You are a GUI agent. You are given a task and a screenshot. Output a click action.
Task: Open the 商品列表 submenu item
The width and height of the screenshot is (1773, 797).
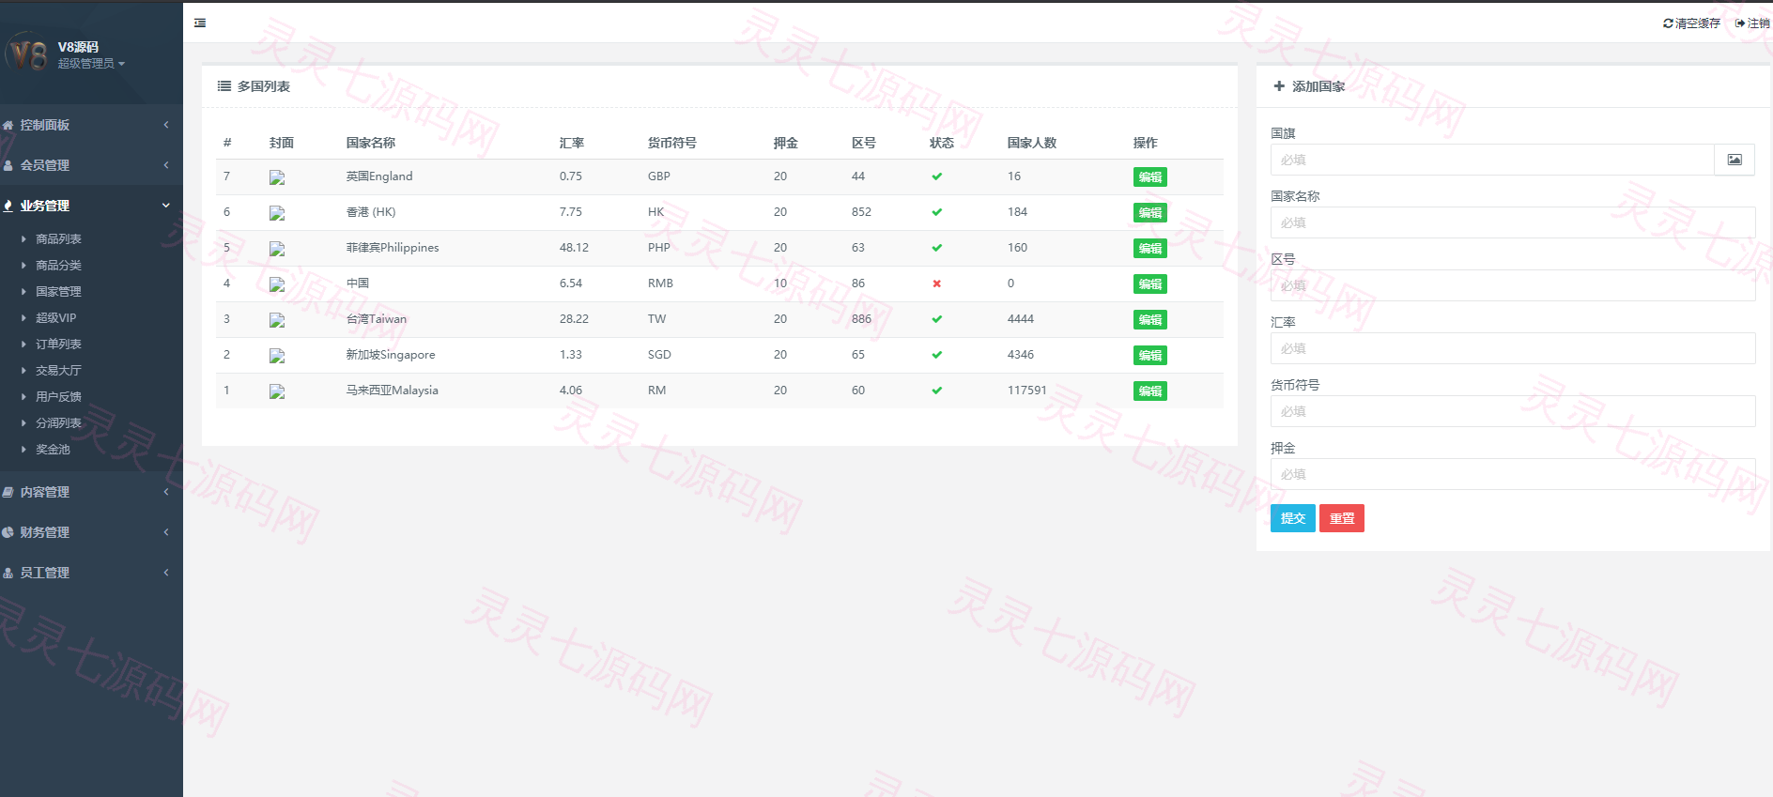pyautogui.click(x=58, y=239)
